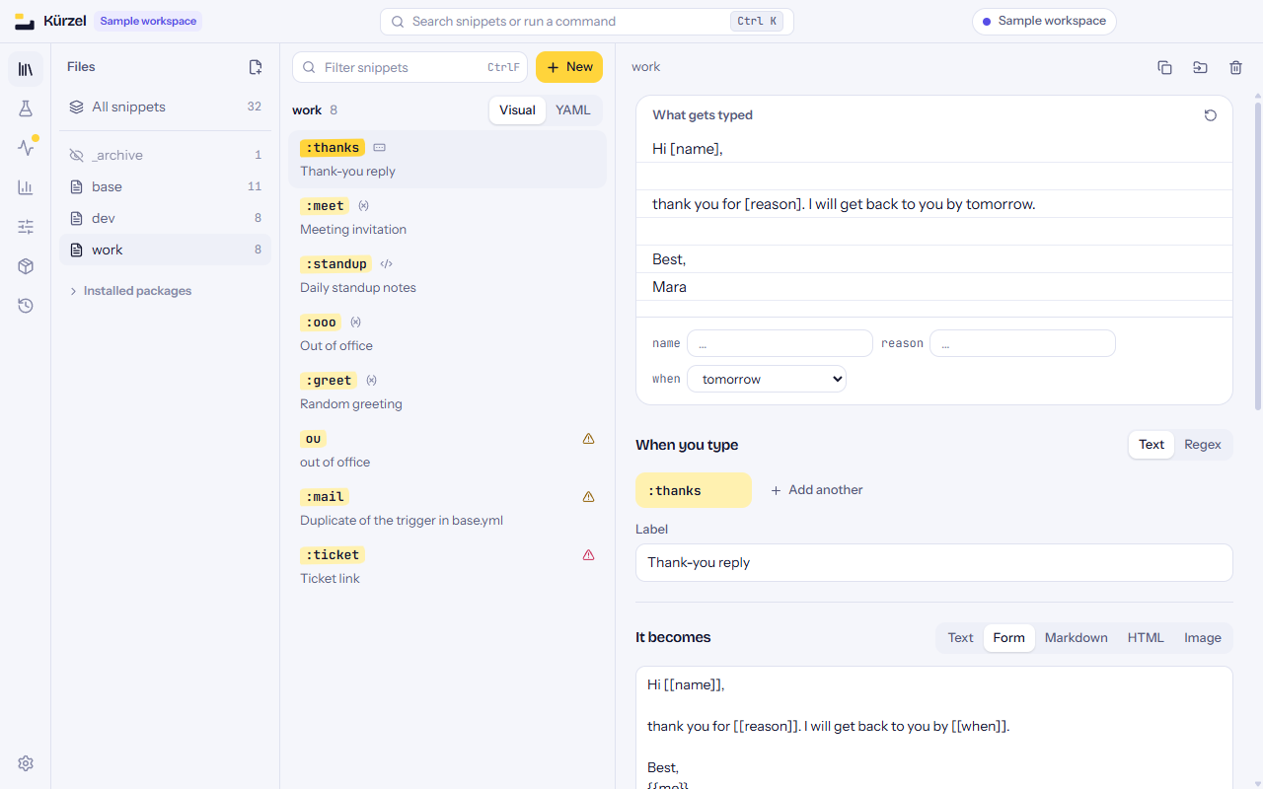Open the base file
Screen dimensions: 1263x789
(x=165, y=186)
